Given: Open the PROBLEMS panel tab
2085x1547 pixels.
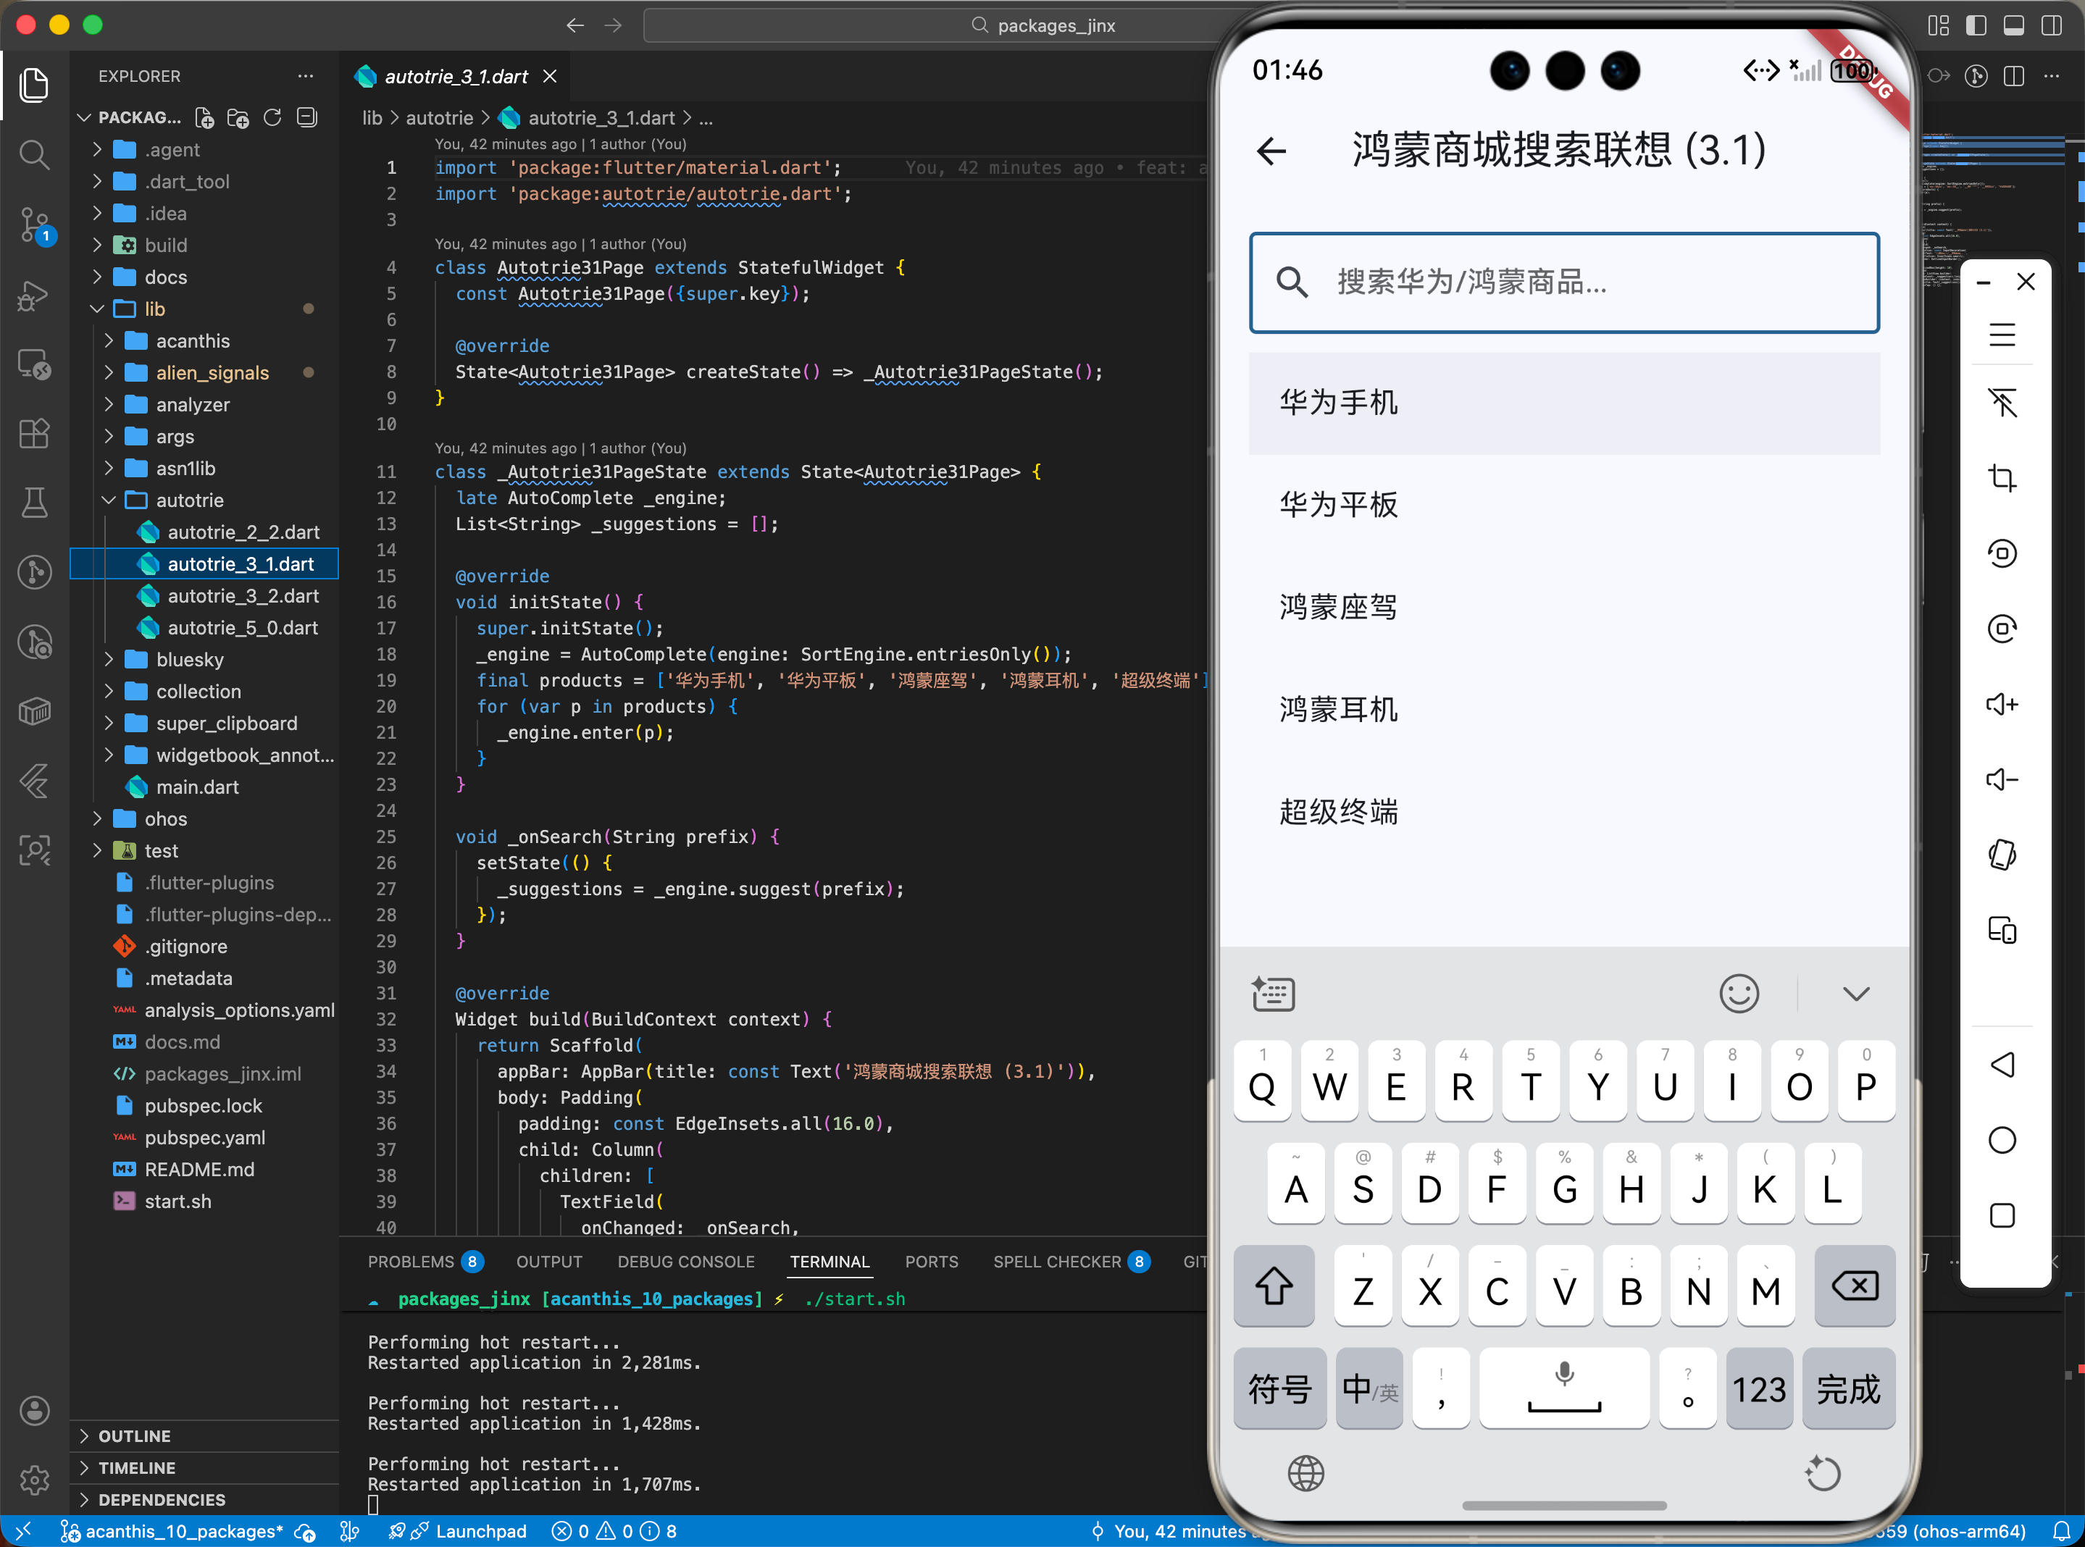Looking at the screenshot, I should click(410, 1262).
